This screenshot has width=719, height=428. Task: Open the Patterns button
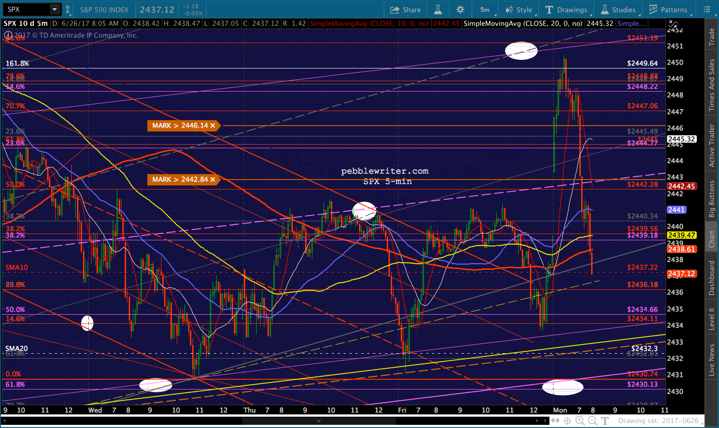669,10
